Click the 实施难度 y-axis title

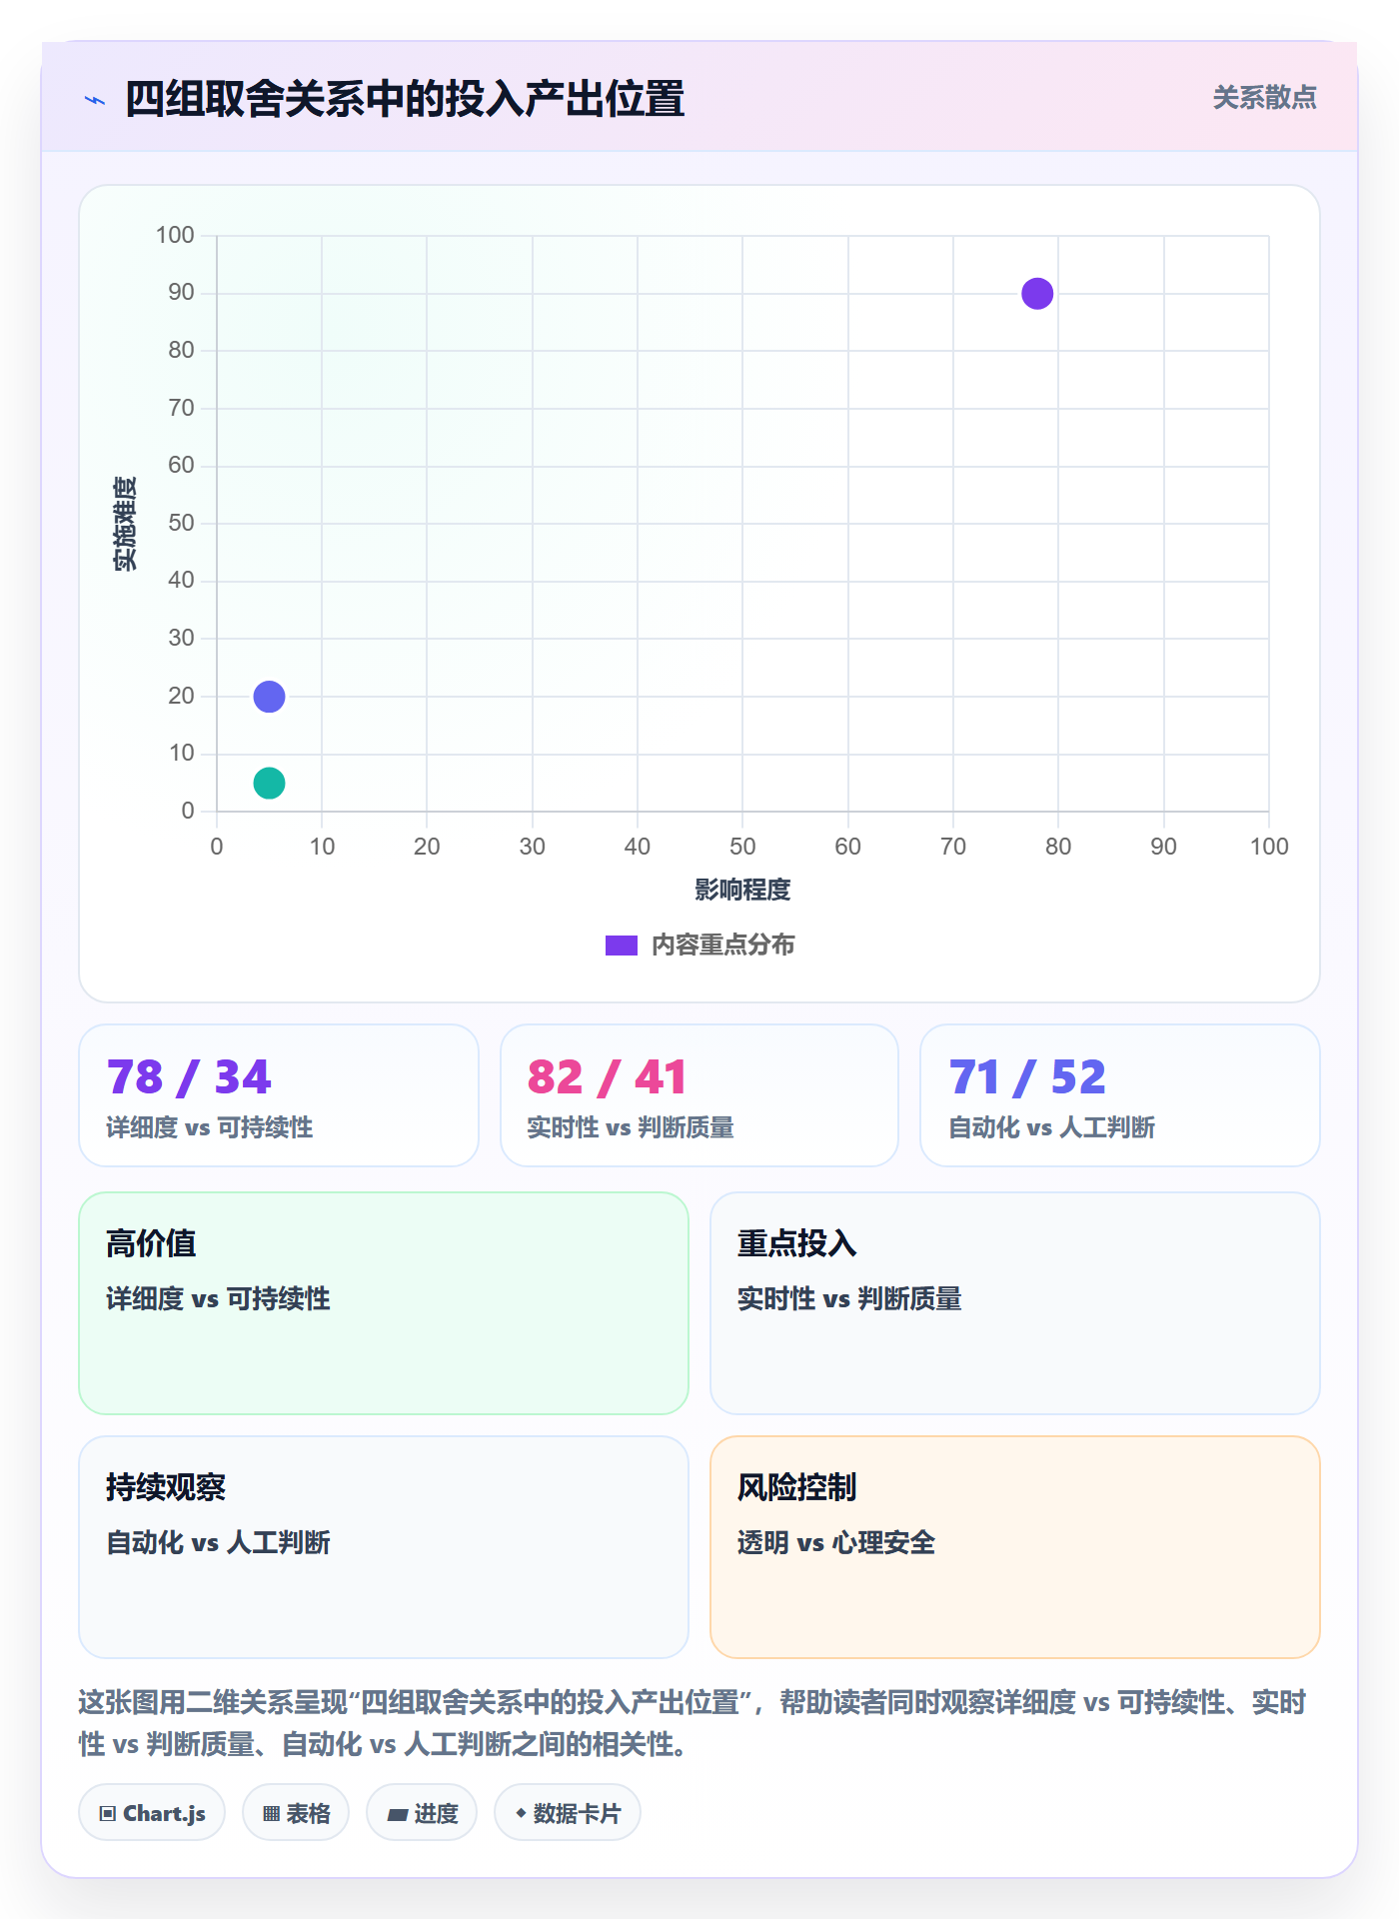125,524
